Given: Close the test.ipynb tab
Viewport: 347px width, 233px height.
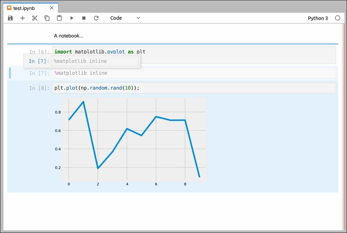Looking at the screenshot, I should click(52, 8).
